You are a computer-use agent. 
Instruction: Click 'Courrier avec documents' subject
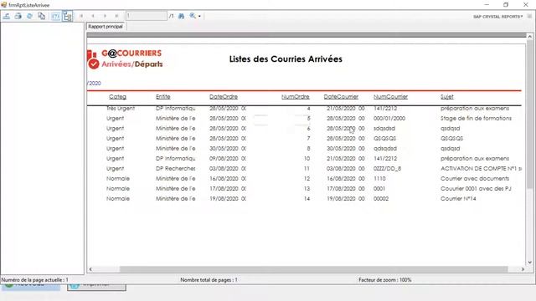tap(475, 178)
